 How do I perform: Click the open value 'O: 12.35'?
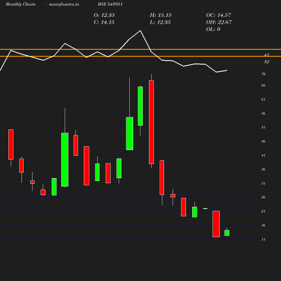coord(104,15)
